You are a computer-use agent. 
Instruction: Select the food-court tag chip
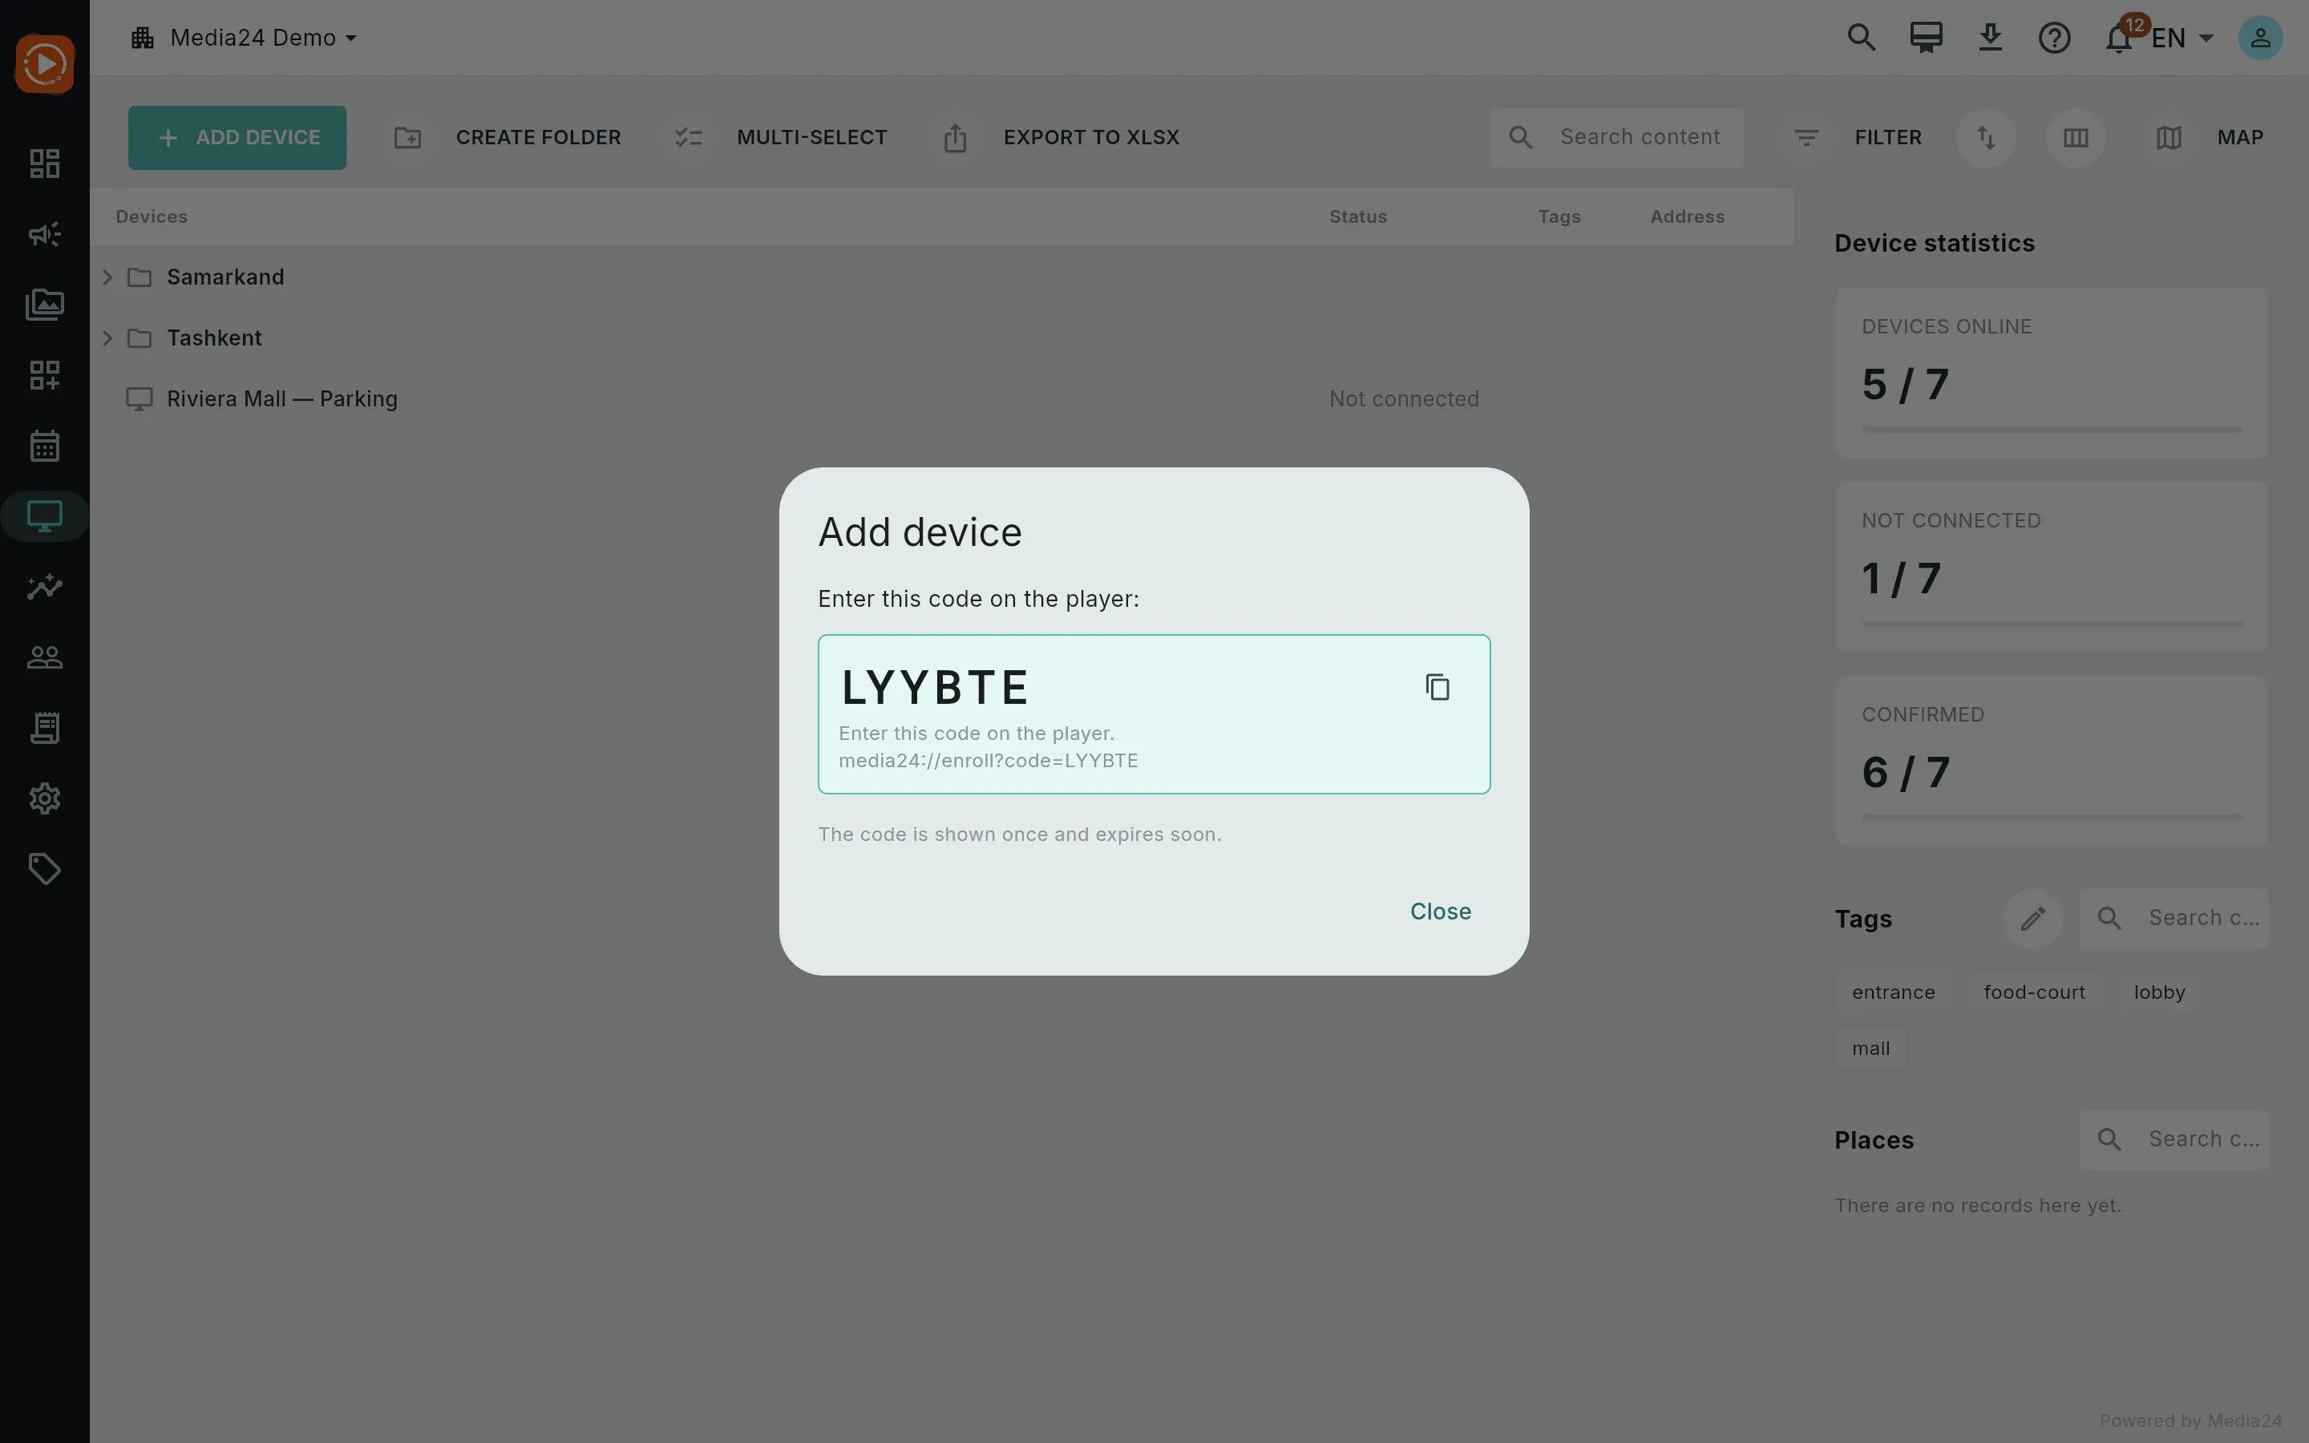coord(2034,992)
